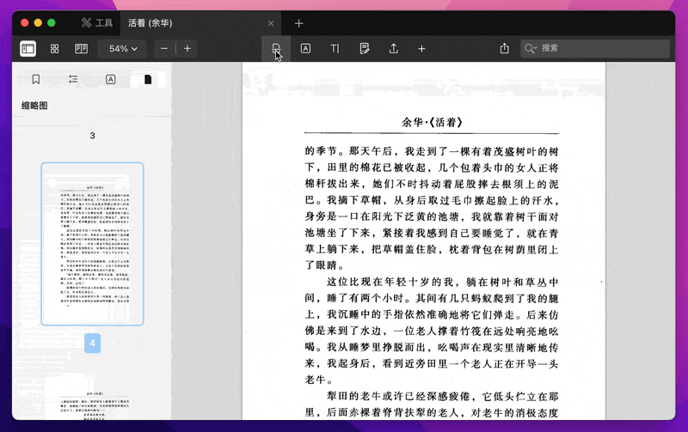688x432 pixels.
Task: Select the 活着 (余华) document tab
Action: [150, 23]
